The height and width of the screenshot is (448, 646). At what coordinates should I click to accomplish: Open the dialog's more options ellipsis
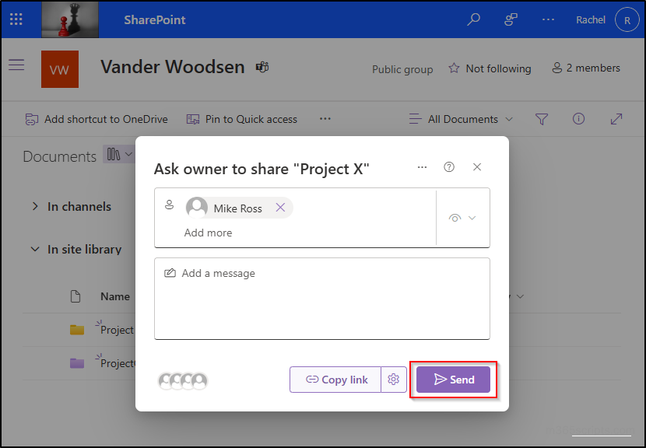coord(423,166)
